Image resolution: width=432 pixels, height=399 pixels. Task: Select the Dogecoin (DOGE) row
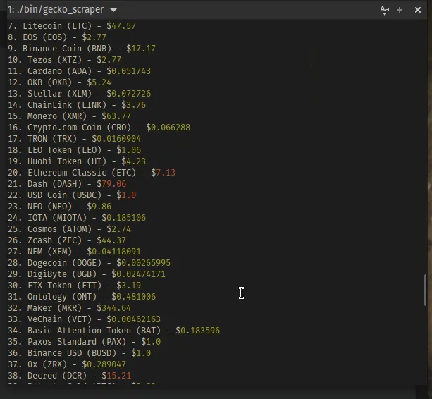pyautogui.click(x=90, y=263)
